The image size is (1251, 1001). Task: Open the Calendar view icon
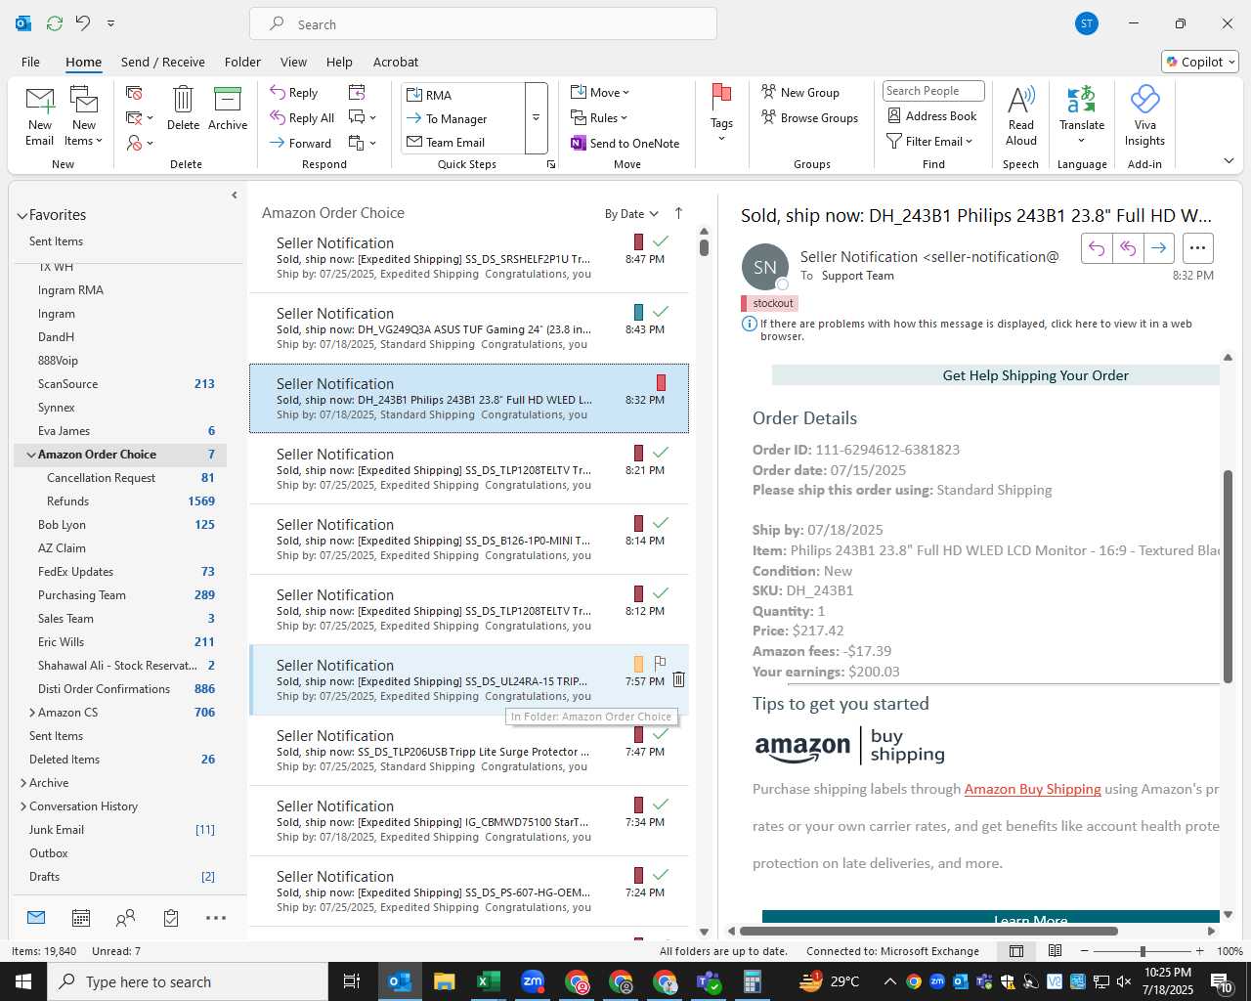(x=81, y=918)
